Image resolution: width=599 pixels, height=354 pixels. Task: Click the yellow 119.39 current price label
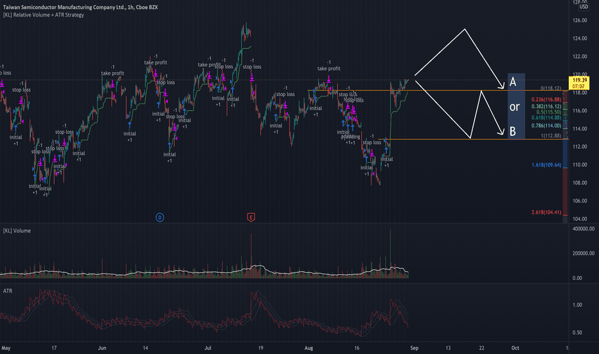pos(580,82)
